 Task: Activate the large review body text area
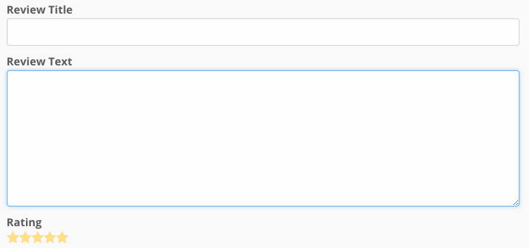point(263,138)
